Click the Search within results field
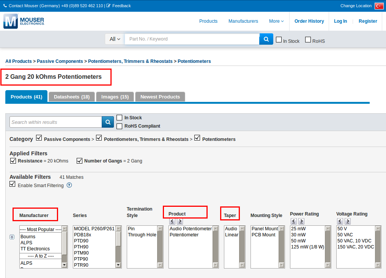The image size is (386, 278). pyautogui.click(x=56, y=122)
